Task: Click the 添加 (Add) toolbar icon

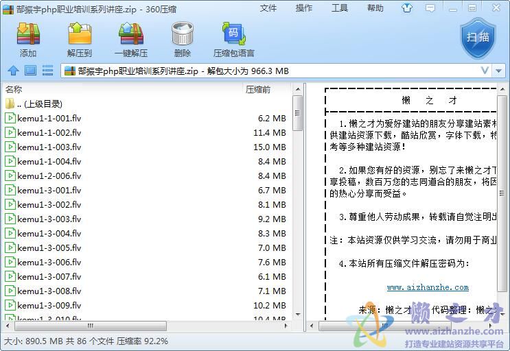Action: (x=28, y=34)
